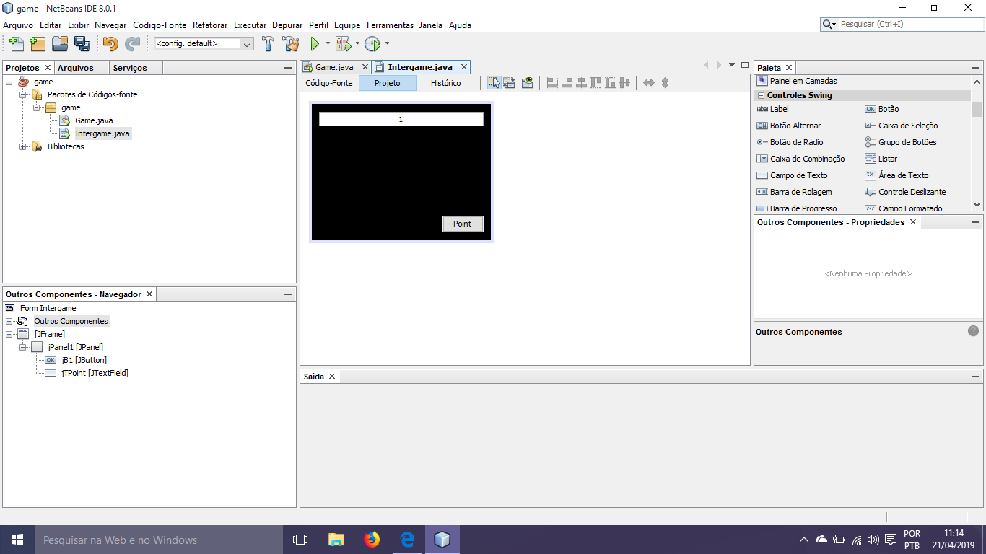
Task: Click the Pesquisar search box
Action: [902, 24]
